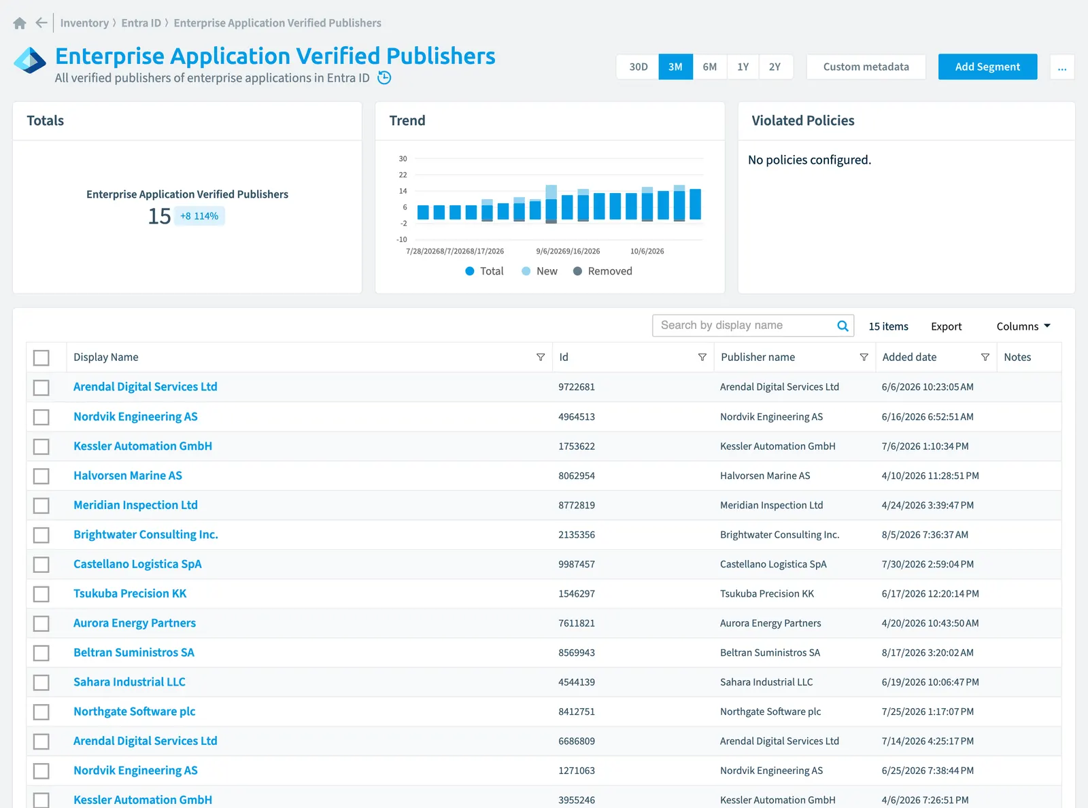
Task: Toggle the New legend series
Action: tap(539, 271)
